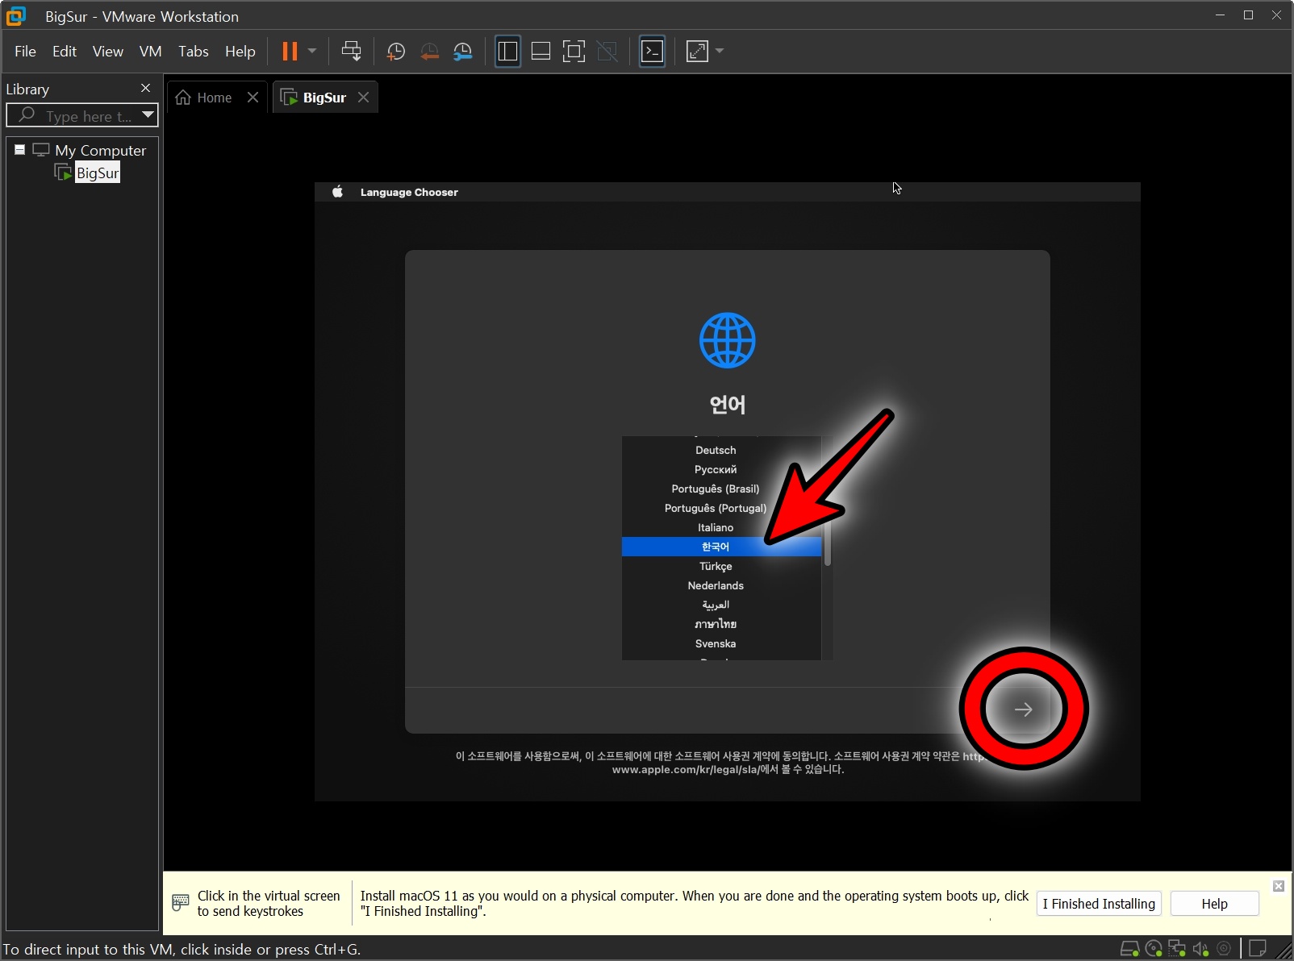The width and height of the screenshot is (1294, 961).
Task: Close the Library panel
Action: coord(145,89)
